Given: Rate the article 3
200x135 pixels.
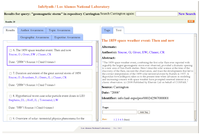Looking at the screenshot, I should coord(118,120).
